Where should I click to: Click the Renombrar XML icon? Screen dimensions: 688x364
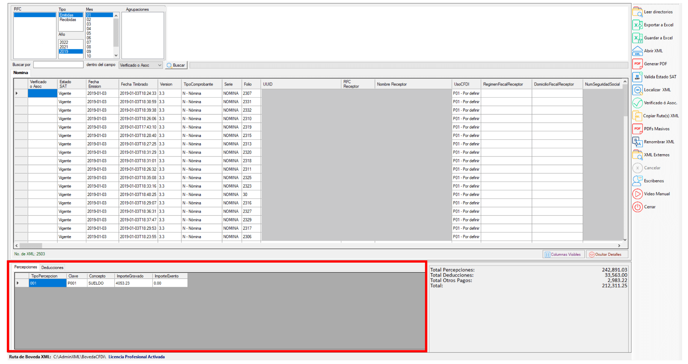(x=637, y=142)
